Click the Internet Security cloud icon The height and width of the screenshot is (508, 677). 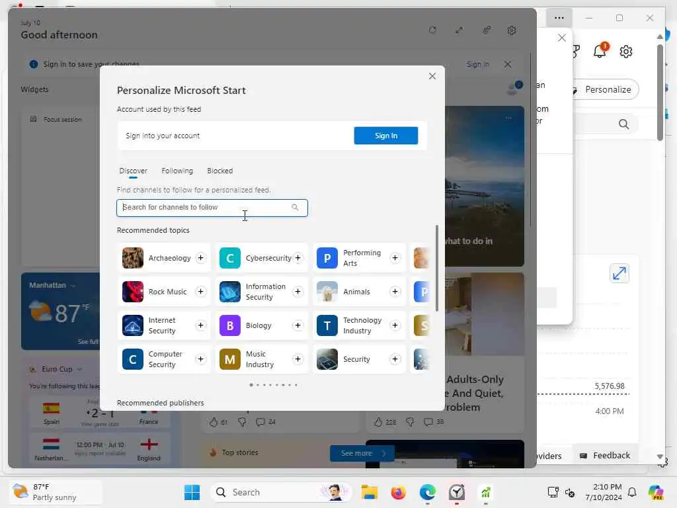132,325
